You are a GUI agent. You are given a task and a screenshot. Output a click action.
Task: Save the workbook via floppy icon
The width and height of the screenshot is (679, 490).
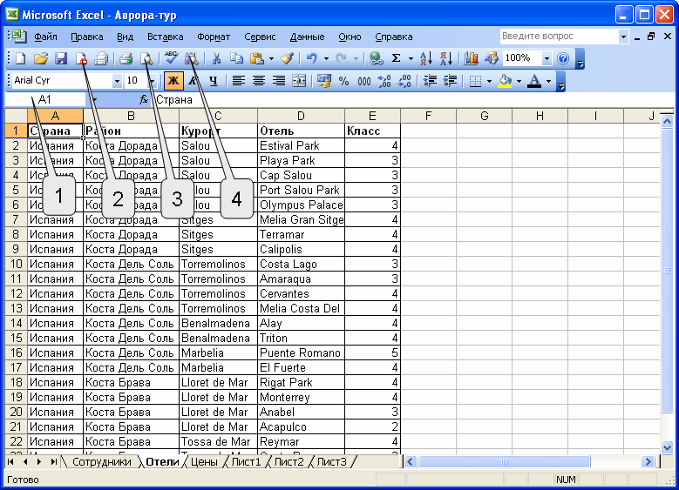click(x=61, y=58)
